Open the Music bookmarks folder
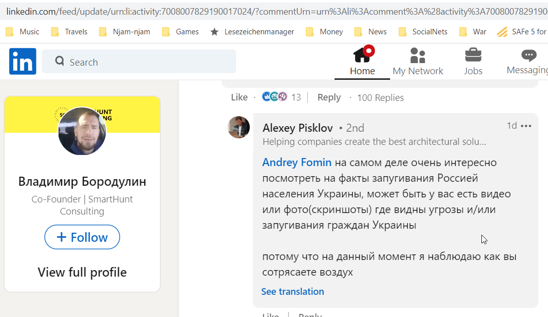The height and width of the screenshot is (317, 548). coord(22,32)
